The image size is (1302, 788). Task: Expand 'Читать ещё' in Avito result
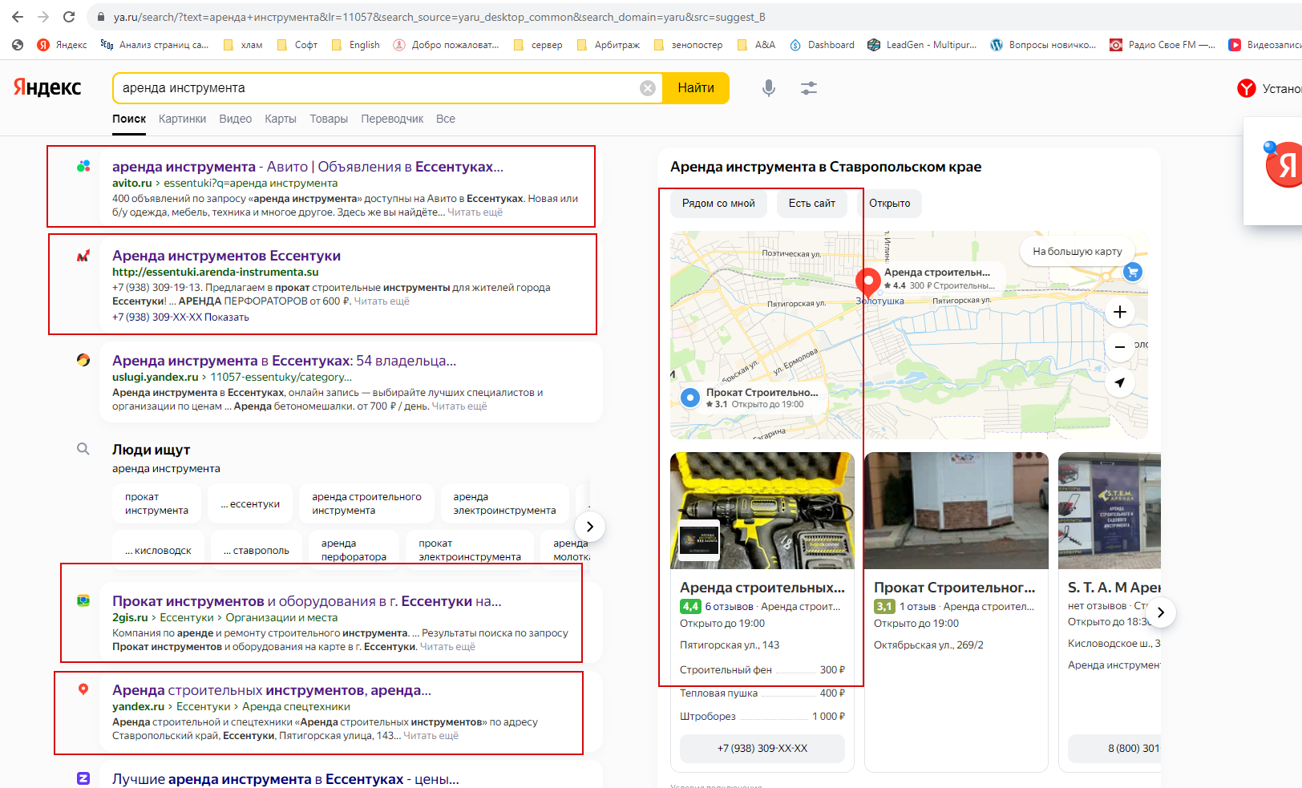tap(475, 212)
